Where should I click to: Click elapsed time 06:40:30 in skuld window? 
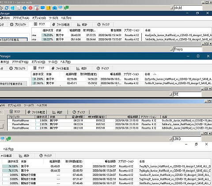tap(76, 35)
